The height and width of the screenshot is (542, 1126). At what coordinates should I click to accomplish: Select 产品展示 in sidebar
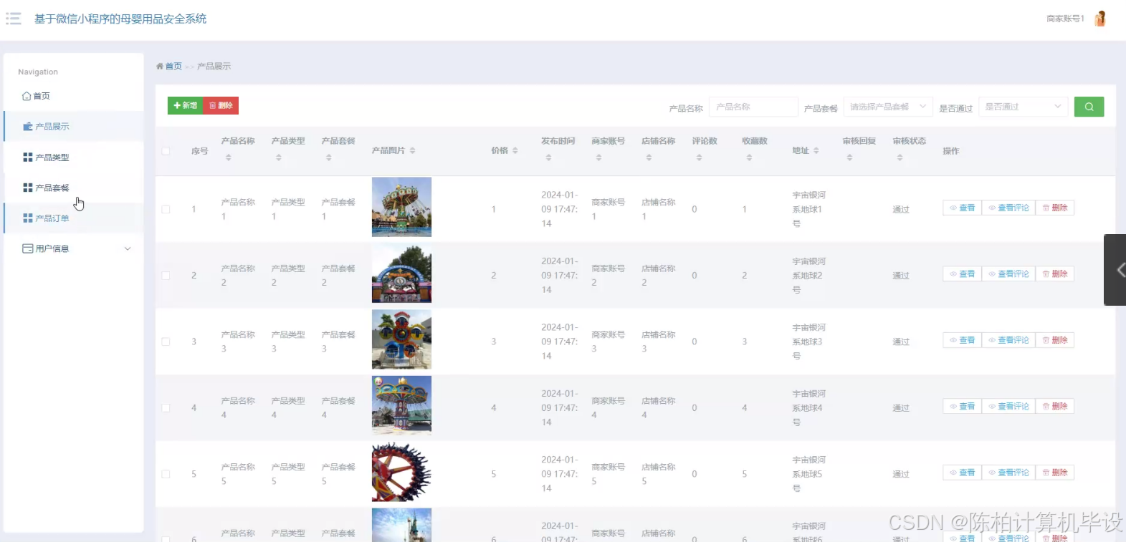[74, 126]
